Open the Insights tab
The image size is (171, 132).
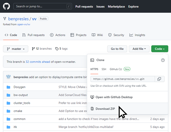point(137,35)
